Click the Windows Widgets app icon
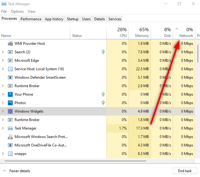Viewport: 200px width, 177px height. pyautogui.click(x=10, y=111)
